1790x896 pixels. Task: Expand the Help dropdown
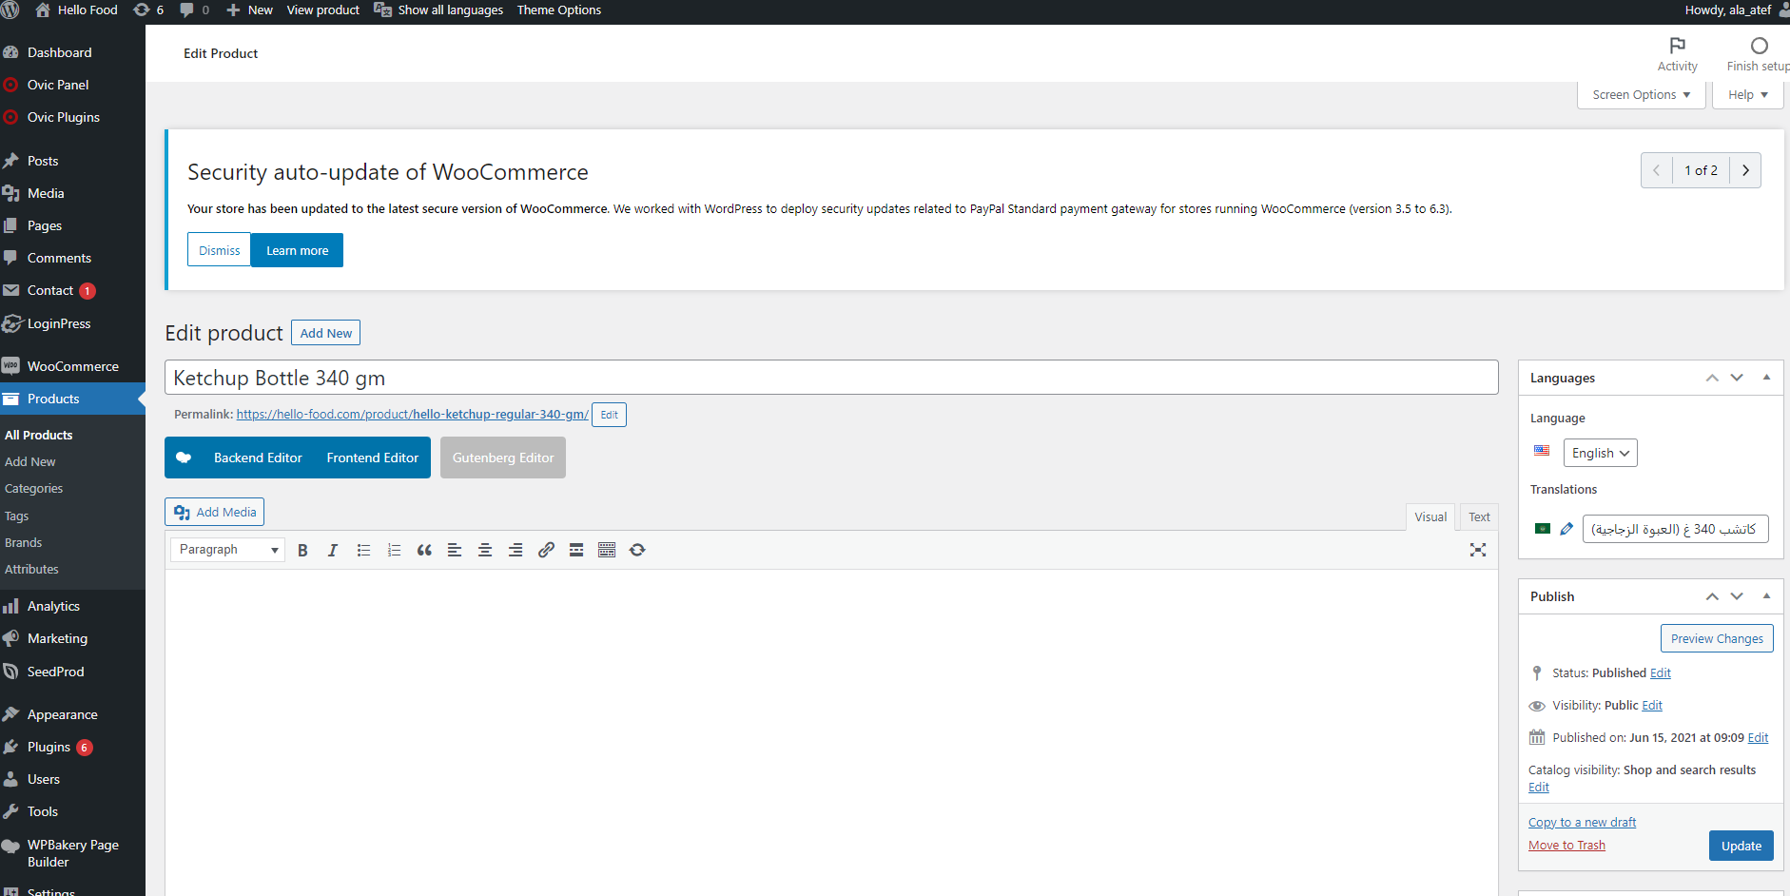(1747, 94)
